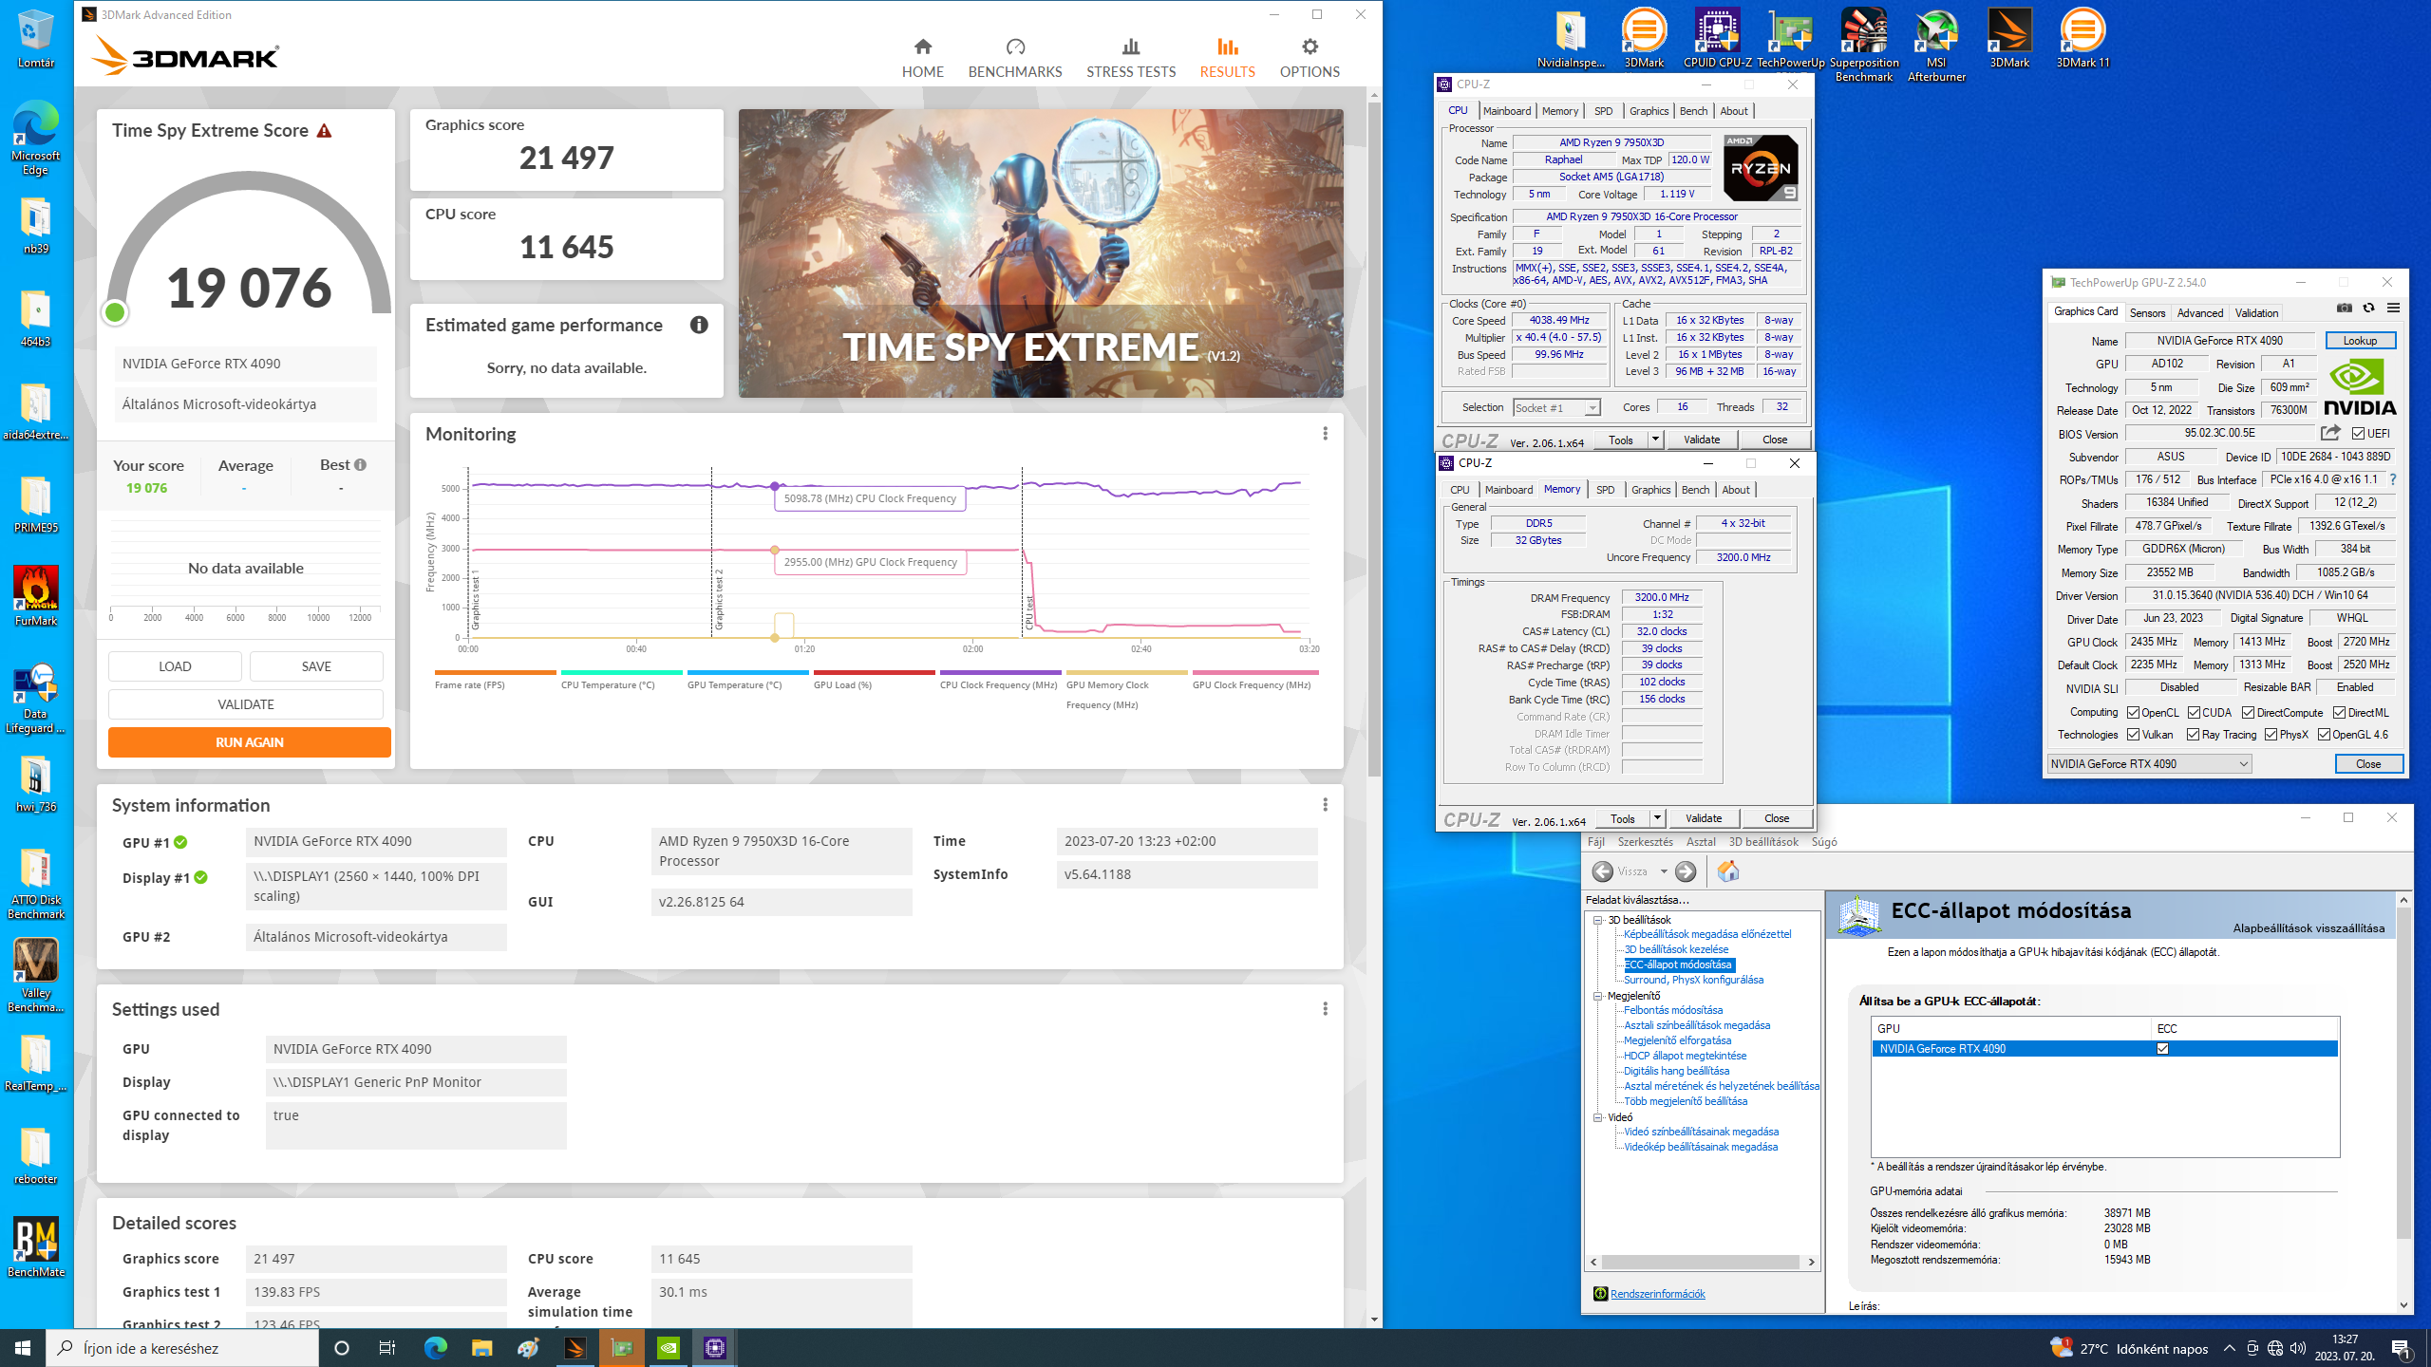Click the info icon on Estimated game performance
The width and height of the screenshot is (2431, 1367).
tap(699, 325)
